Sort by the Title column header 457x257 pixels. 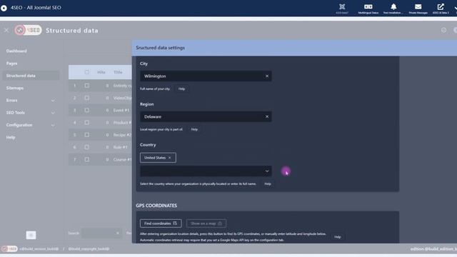tap(118, 72)
